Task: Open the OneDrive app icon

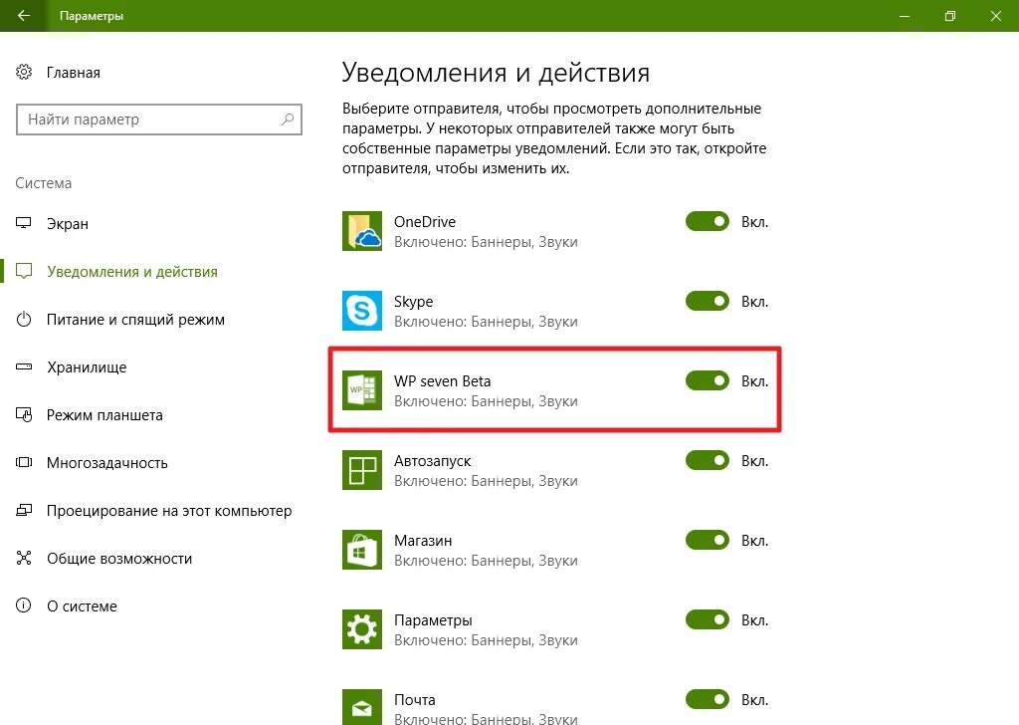Action: point(362,231)
